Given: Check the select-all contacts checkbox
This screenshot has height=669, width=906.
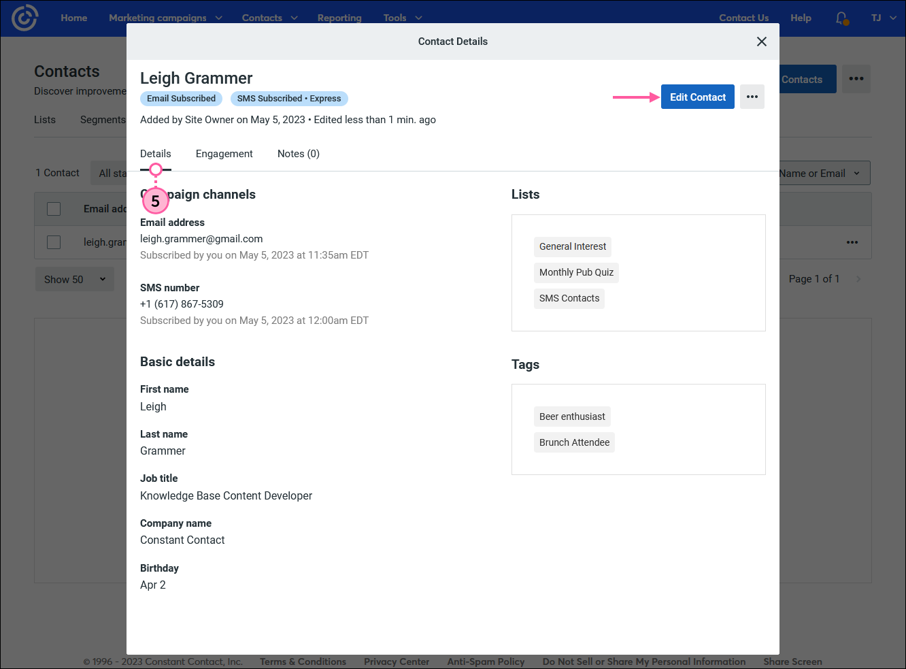Looking at the screenshot, I should pyautogui.click(x=54, y=209).
